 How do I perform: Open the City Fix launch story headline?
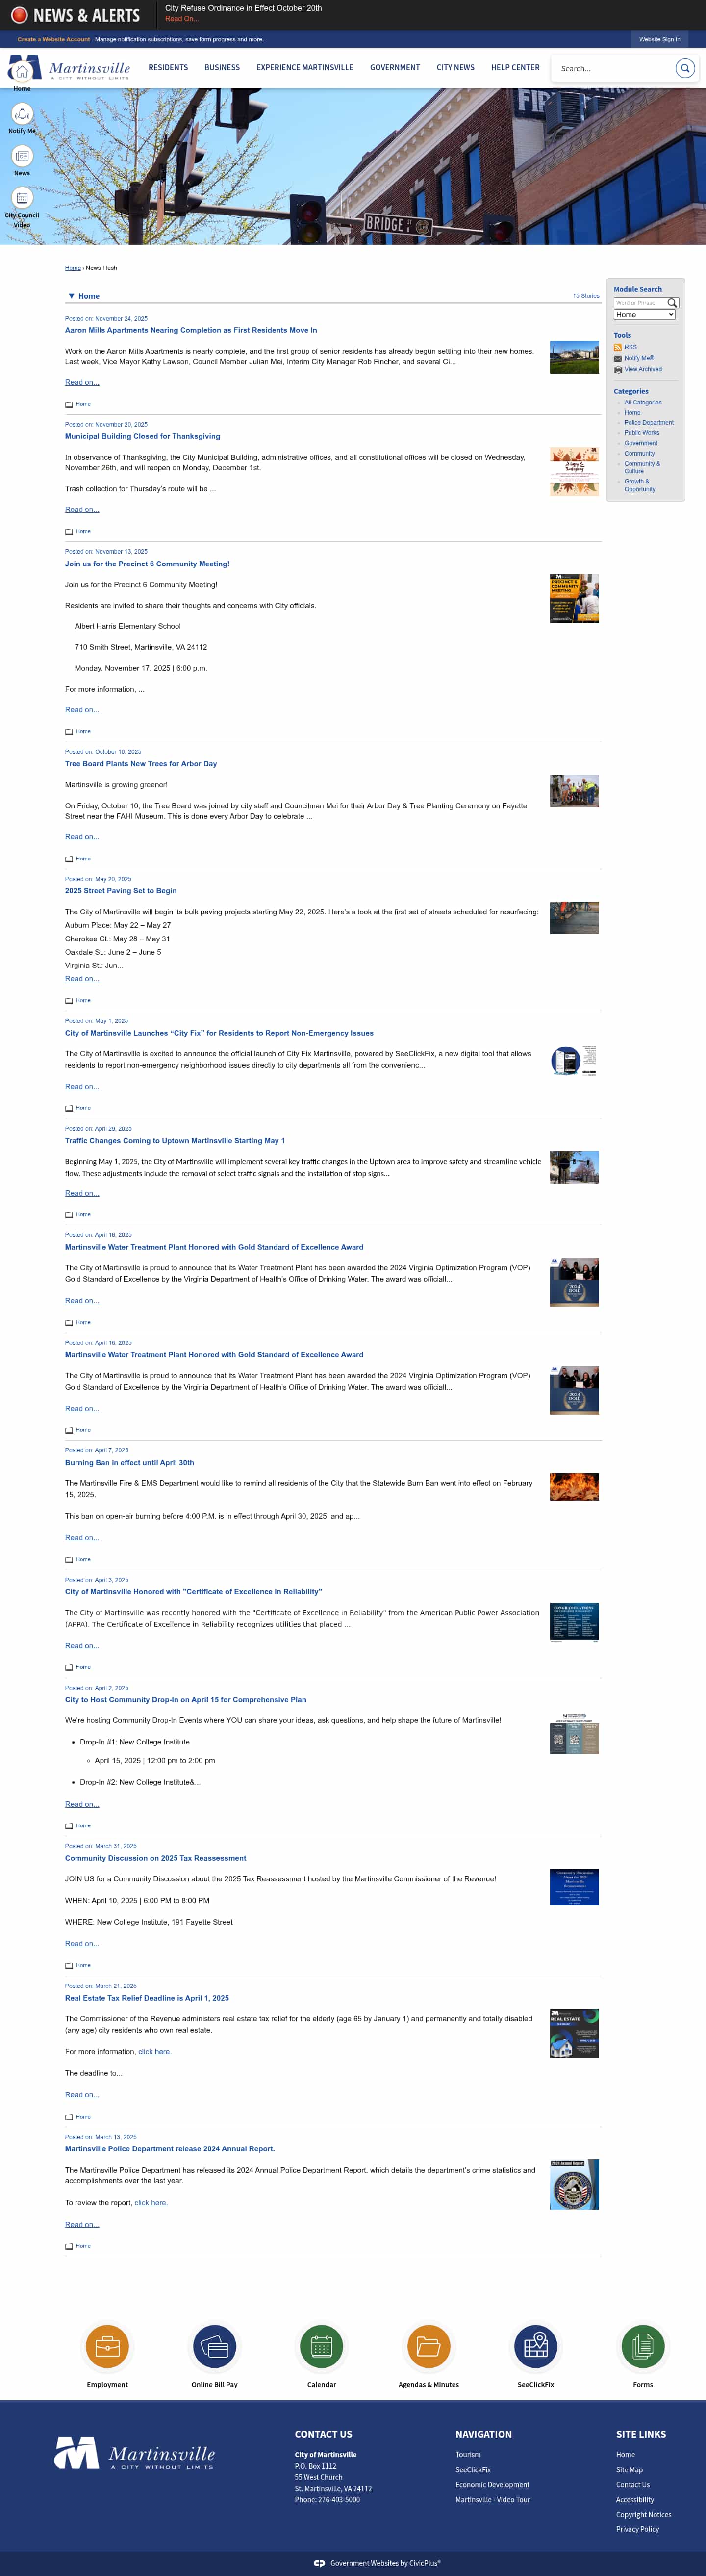point(219,1033)
